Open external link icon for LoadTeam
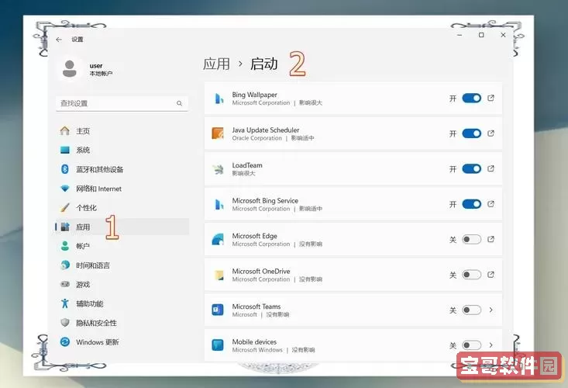This screenshot has width=568, height=388. pyautogui.click(x=491, y=168)
